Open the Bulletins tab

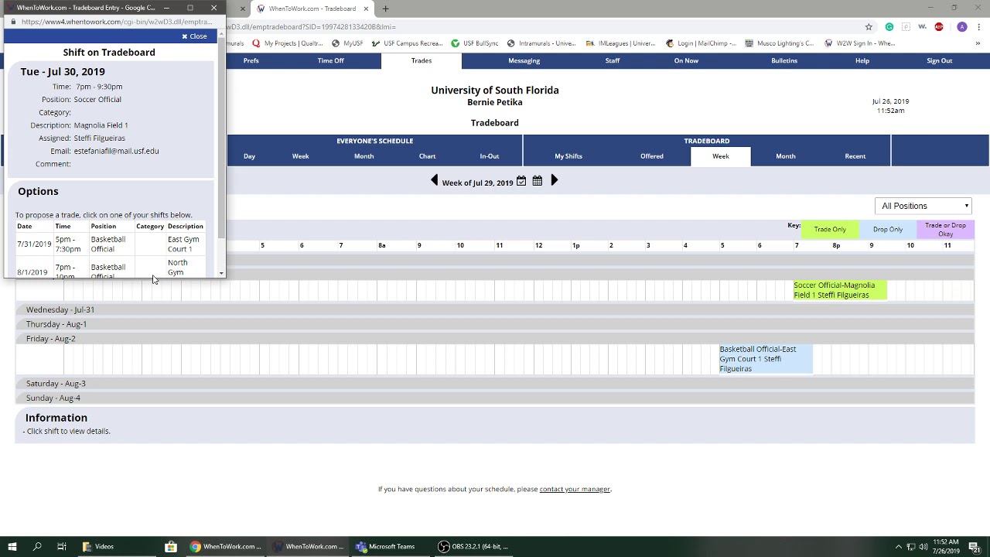point(784,60)
